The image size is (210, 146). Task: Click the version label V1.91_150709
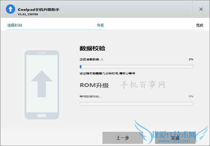(28, 14)
